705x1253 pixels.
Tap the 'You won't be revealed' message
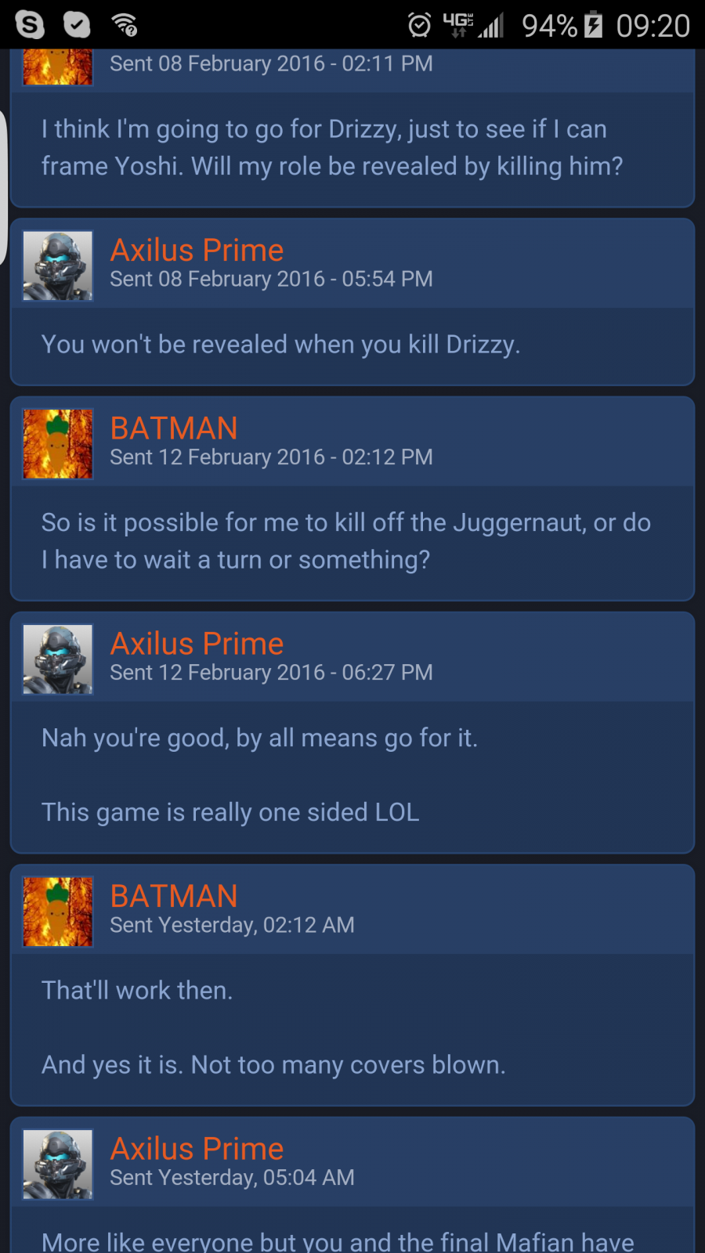coord(280,345)
